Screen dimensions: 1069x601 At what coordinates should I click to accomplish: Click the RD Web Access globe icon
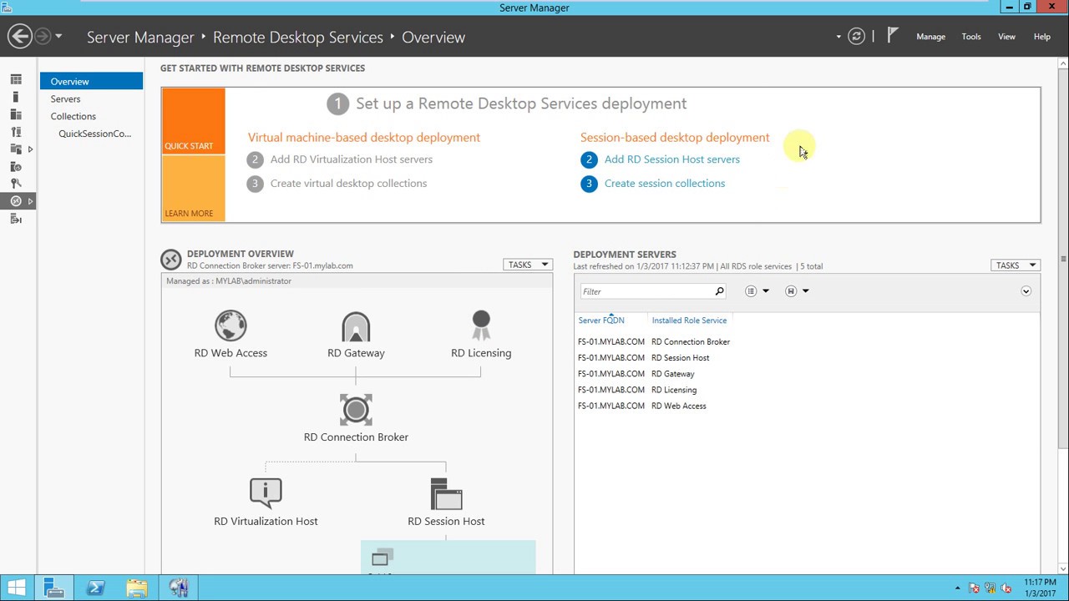pyautogui.click(x=231, y=326)
